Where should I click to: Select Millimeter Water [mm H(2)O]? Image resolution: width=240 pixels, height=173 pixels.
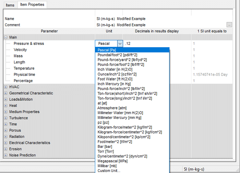click(x=132, y=113)
